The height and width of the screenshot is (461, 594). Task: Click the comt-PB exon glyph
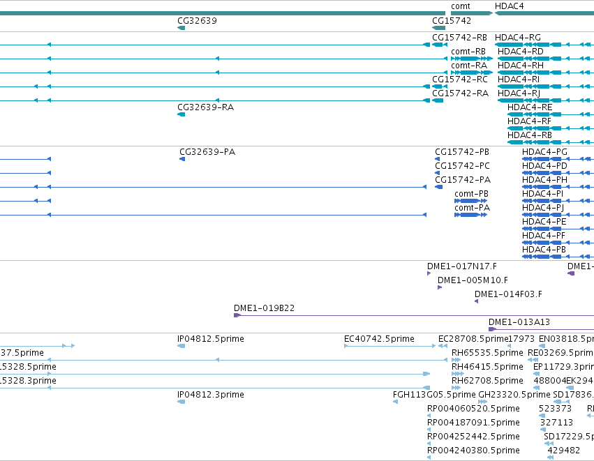471,201
